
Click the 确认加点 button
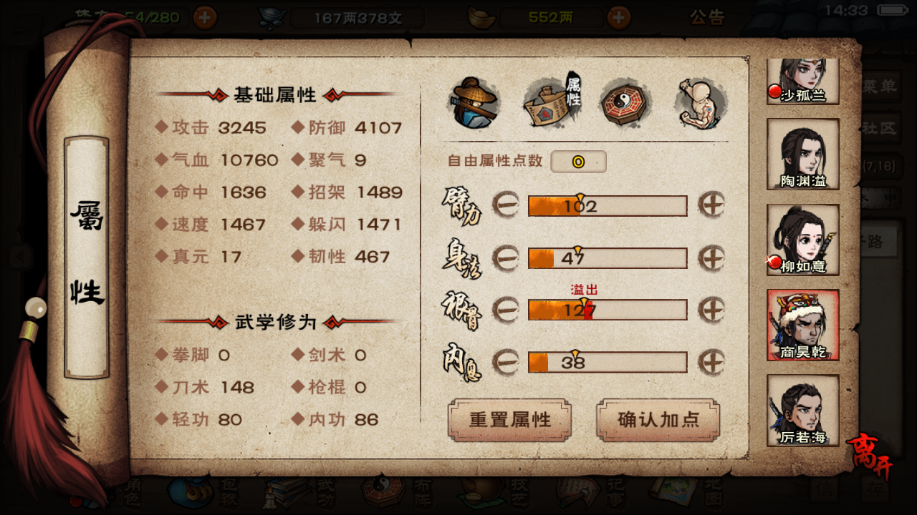pyautogui.click(x=658, y=420)
